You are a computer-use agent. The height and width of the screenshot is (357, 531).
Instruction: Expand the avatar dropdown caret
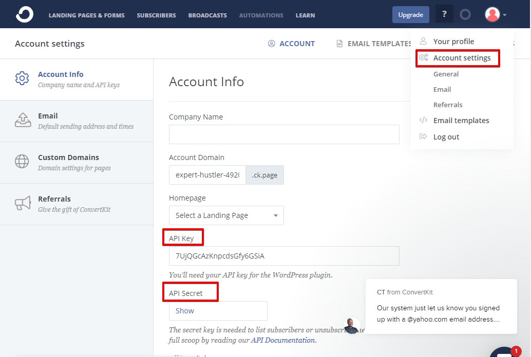point(505,15)
